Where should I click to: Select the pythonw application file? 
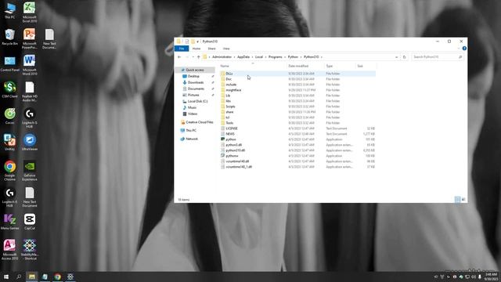(232, 156)
